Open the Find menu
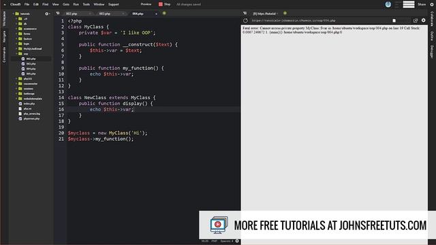This screenshot has width=436, height=245. pyautogui.click(x=46, y=5)
